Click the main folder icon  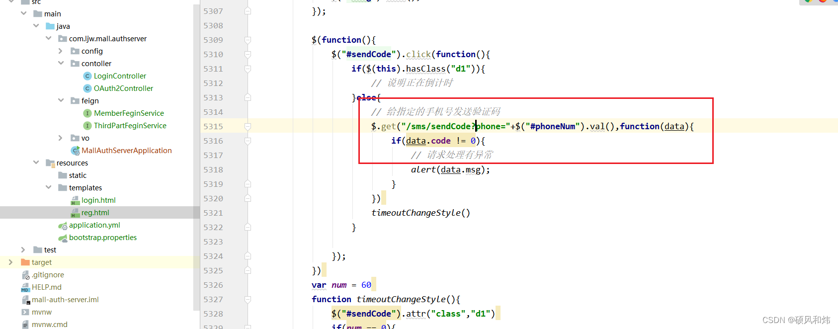coord(38,13)
